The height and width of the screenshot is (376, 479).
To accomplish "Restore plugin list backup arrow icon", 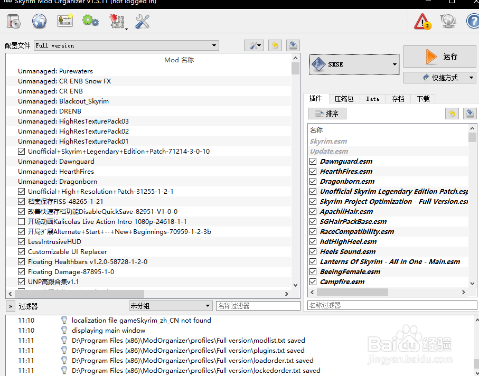I will pos(452,114).
